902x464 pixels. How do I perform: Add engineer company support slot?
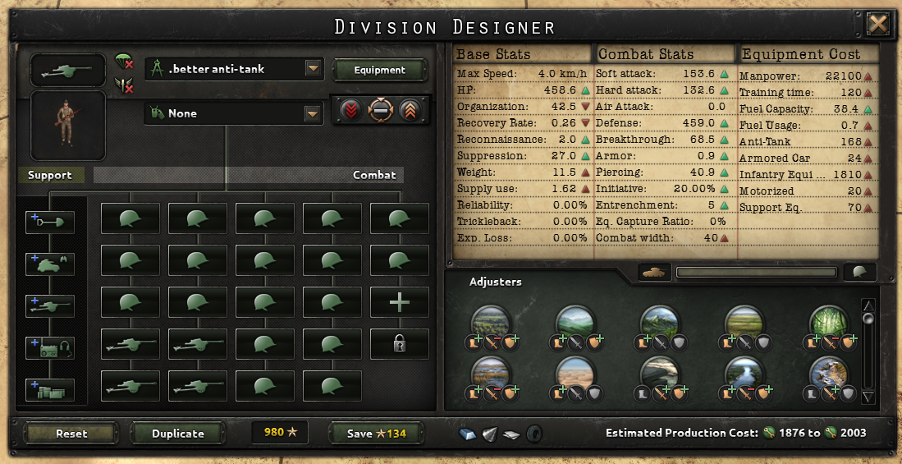[x=50, y=223]
